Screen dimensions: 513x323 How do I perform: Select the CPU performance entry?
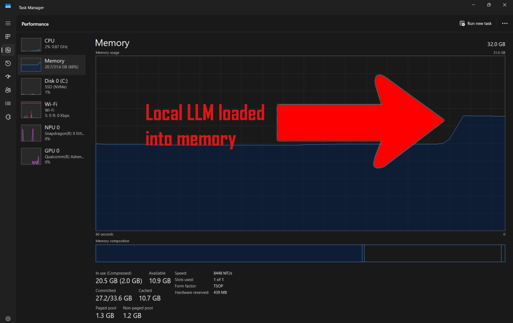coord(53,44)
